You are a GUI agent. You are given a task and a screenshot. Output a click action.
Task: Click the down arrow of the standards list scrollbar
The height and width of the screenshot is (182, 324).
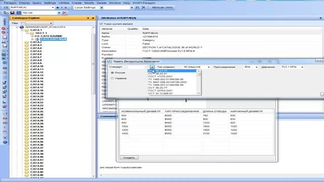point(198,94)
